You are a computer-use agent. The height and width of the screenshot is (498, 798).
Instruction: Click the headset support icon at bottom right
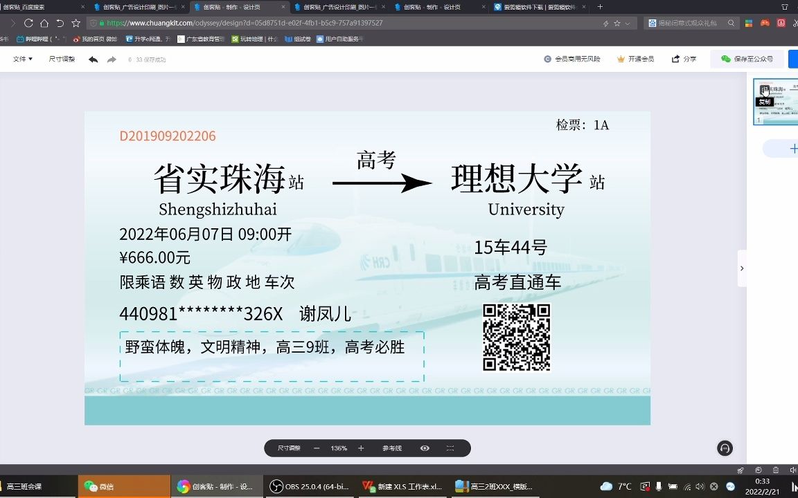tap(725, 448)
